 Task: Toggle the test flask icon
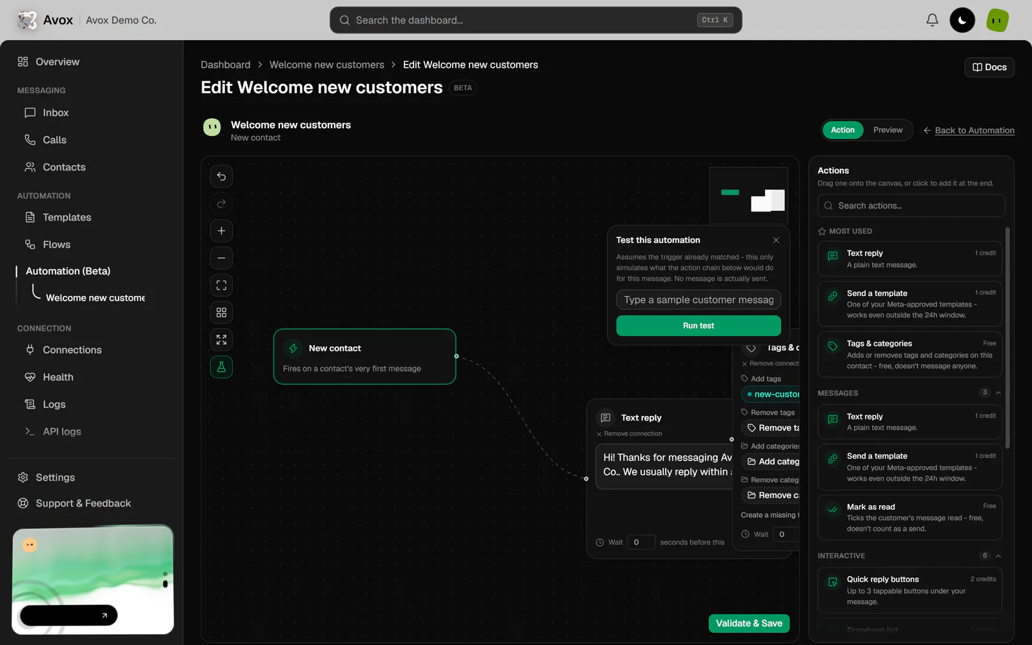click(221, 367)
